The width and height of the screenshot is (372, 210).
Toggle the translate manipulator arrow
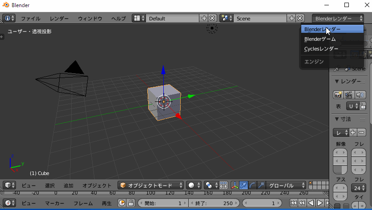(x=244, y=186)
